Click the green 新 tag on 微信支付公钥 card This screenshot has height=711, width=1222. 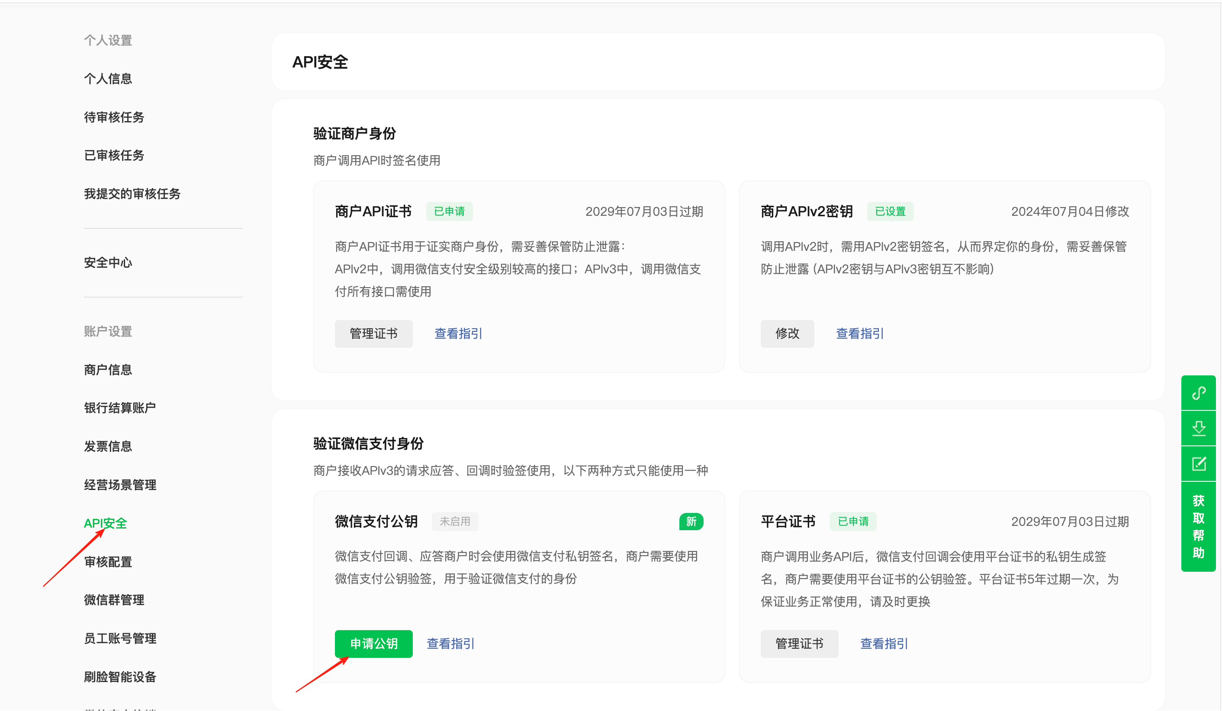[691, 522]
